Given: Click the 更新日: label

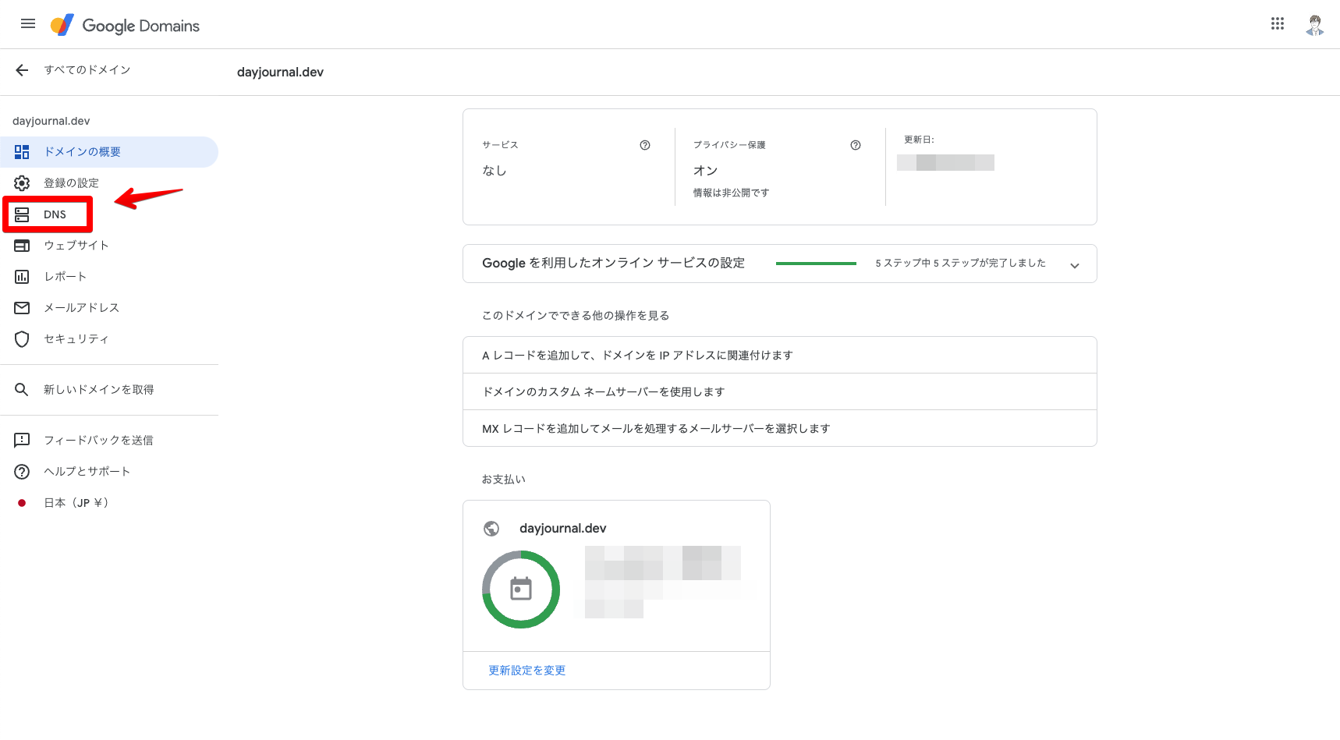Looking at the screenshot, I should 919,140.
